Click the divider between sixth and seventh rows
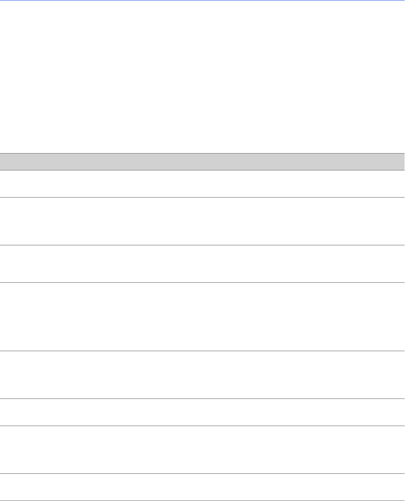This screenshot has width=405, height=501. click(202, 426)
